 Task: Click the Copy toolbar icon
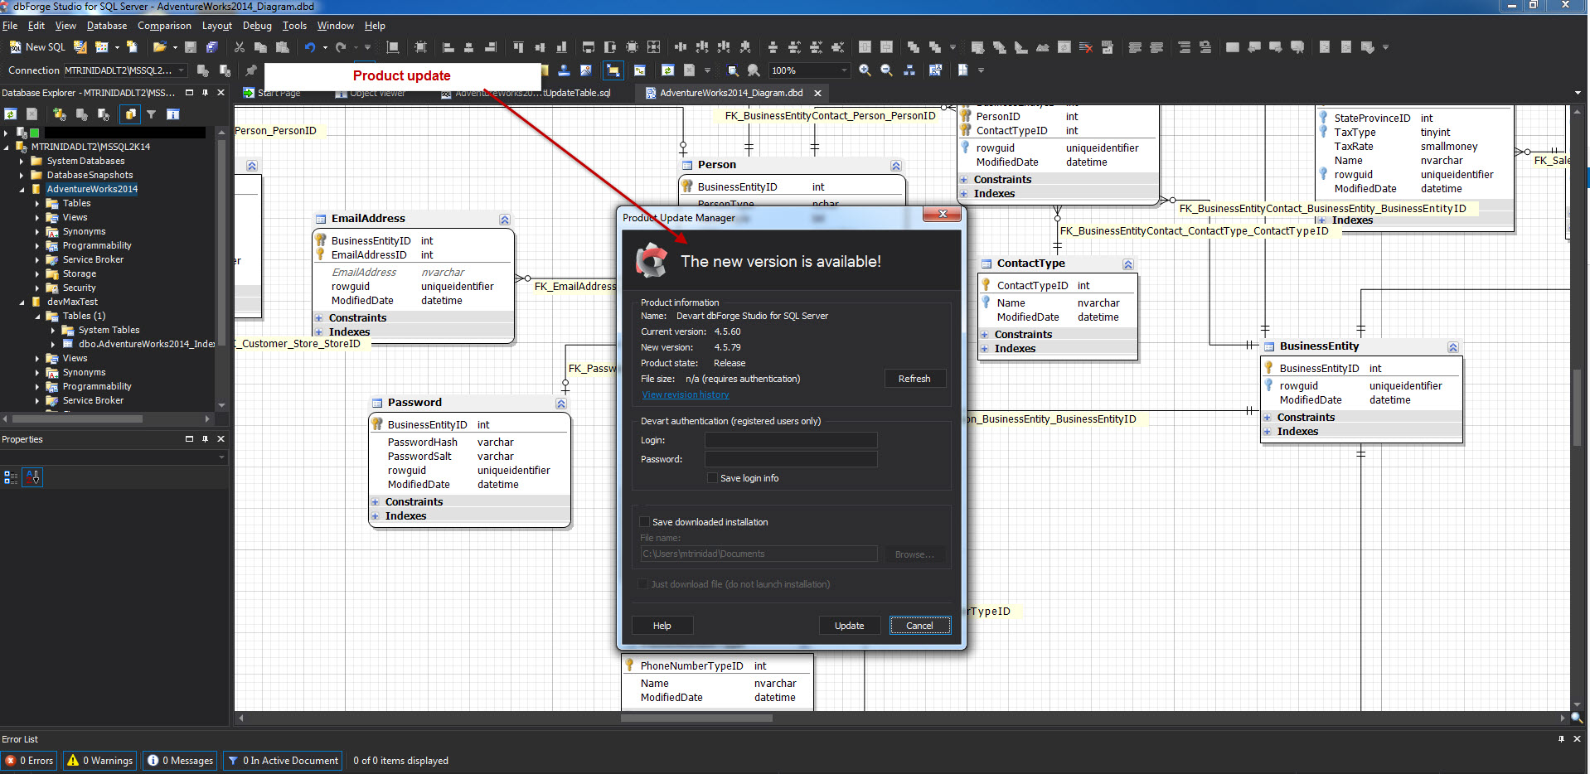(260, 47)
